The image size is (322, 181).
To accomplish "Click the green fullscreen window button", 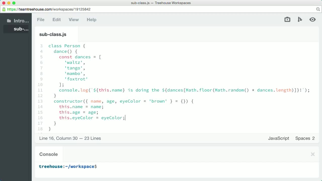I will [14, 3].
